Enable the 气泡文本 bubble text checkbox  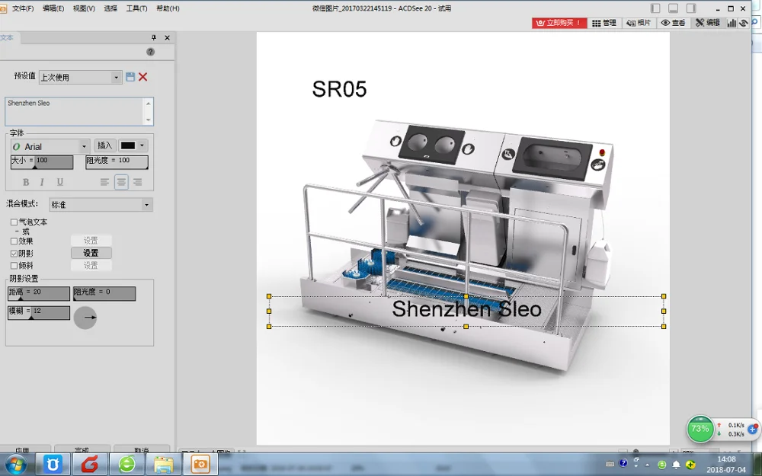point(14,222)
